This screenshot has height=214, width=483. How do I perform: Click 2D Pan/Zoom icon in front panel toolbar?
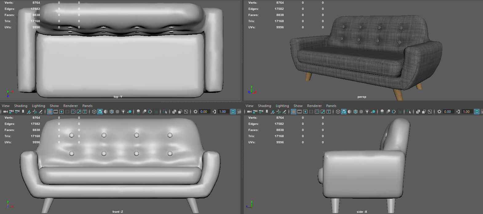pyautogui.click(x=35, y=112)
